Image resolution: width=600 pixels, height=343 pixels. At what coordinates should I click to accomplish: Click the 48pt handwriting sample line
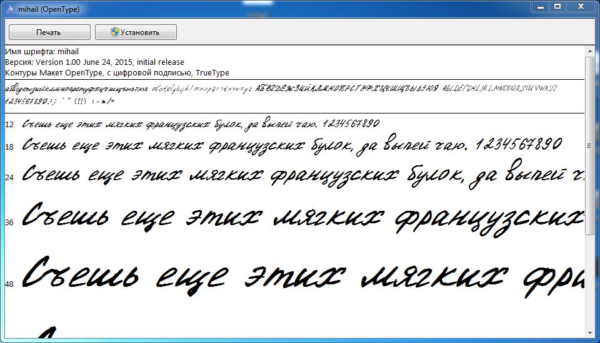tap(303, 277)
